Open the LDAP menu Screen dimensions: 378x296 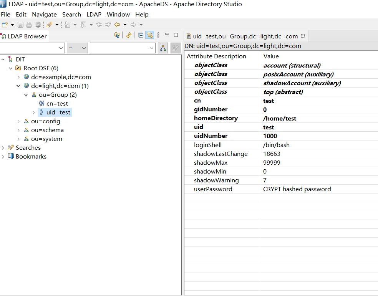pos(94,14)
